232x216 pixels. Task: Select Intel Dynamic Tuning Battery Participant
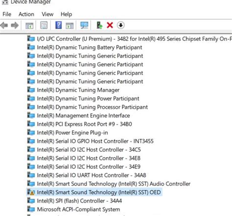coord(90,47)
